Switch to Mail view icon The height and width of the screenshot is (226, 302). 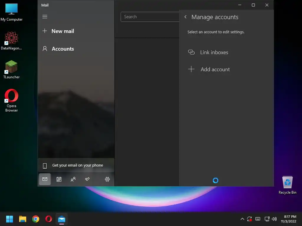pyautogui.click(x=45, y=179)
